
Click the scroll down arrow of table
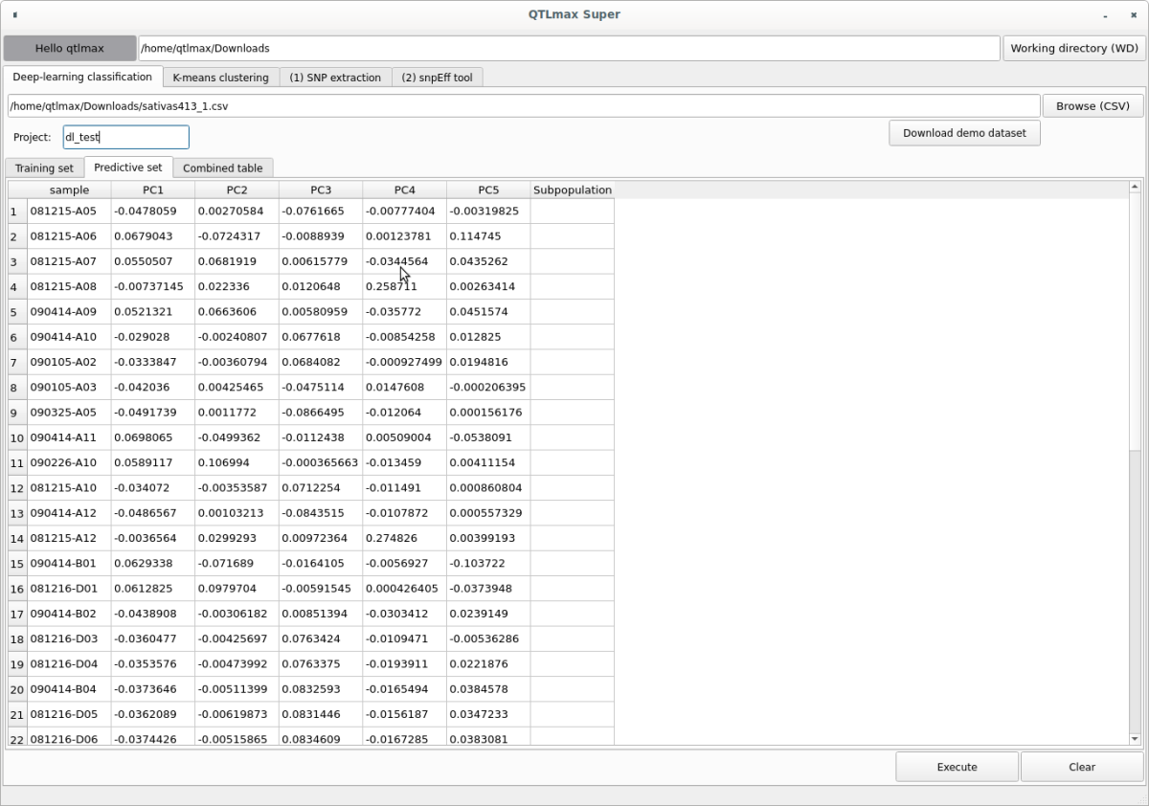pos(1135,738)
